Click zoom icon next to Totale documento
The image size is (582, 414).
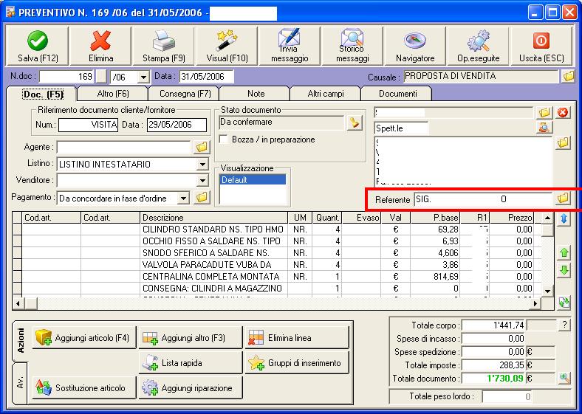coord(564,379)
